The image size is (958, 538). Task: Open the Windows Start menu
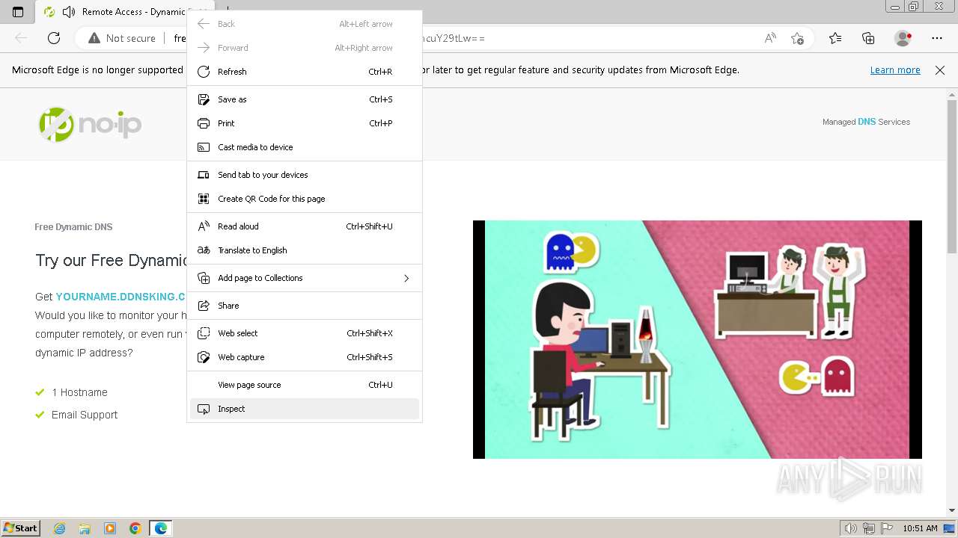tap(21, 528)
